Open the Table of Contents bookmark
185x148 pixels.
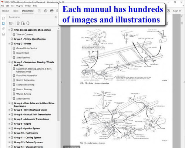click(25, 34)
